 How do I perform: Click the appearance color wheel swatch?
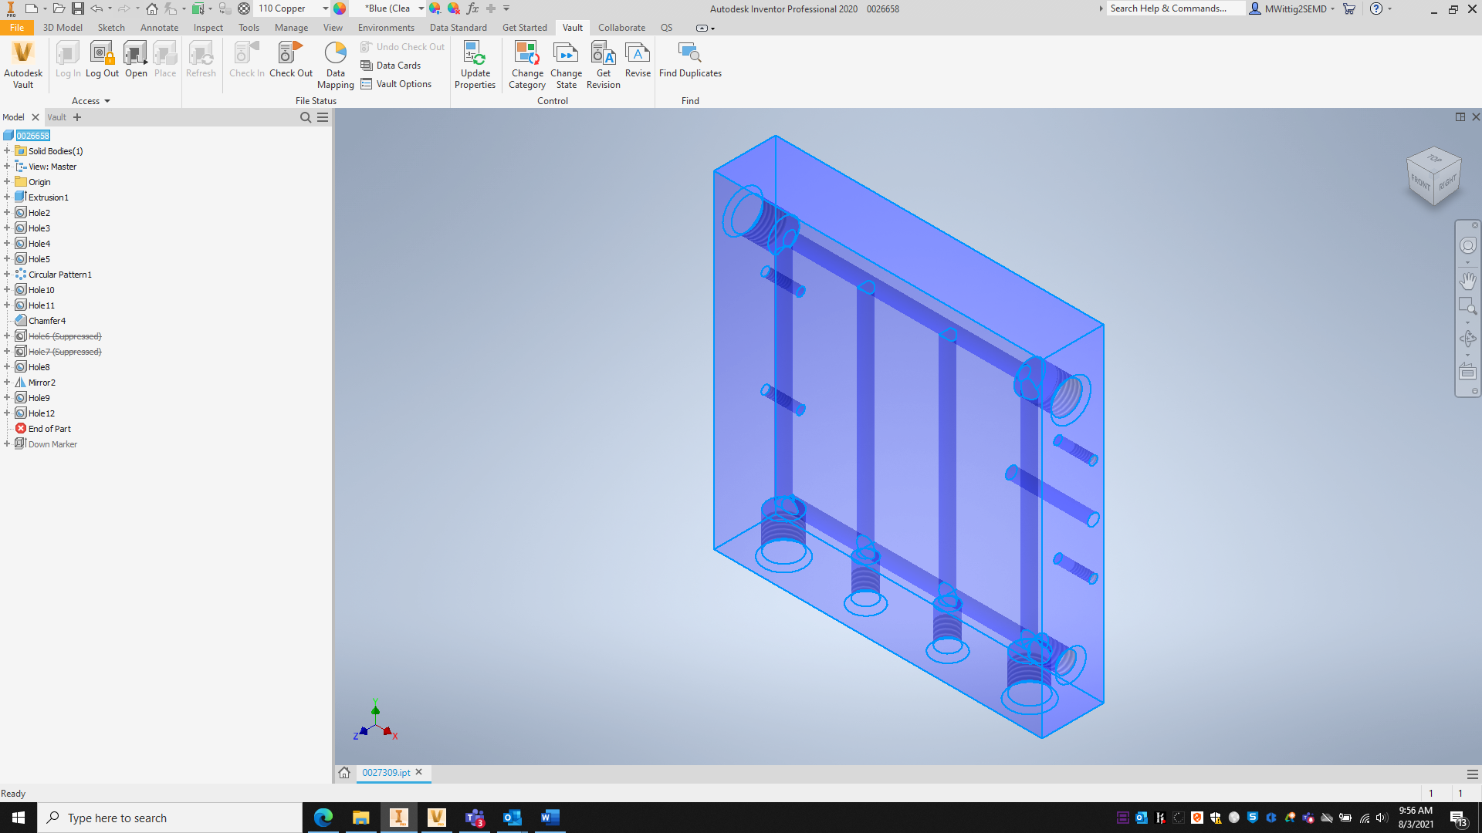click(x=340, y=8)
